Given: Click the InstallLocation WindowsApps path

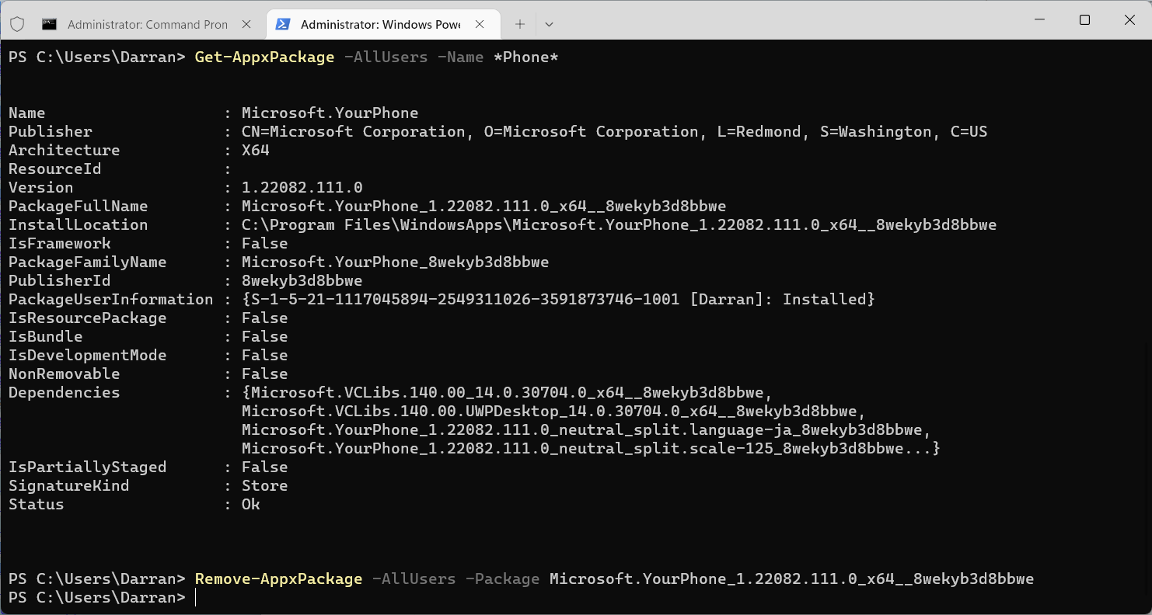Looking at the screenshot, I should [x=619, y=225].
